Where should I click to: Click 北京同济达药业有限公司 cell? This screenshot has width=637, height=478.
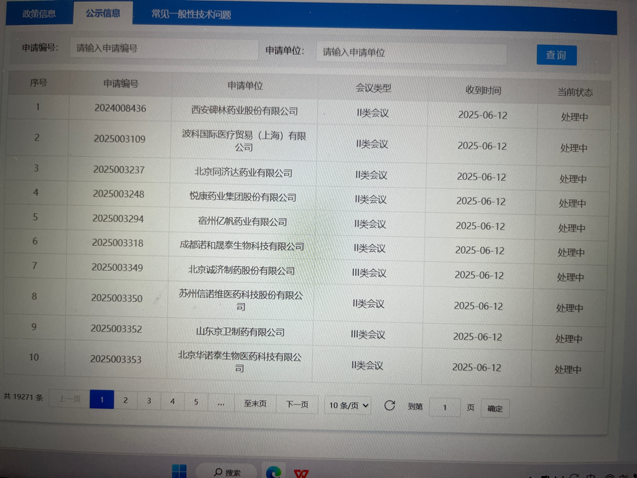click(x=243, y=172)
